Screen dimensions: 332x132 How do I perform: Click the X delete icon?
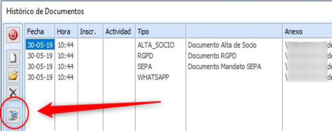[13, 93]
